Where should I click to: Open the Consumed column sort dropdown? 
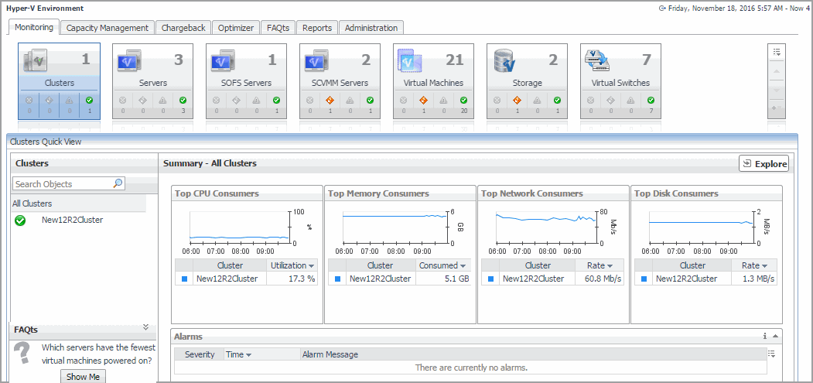[x=463, y=265]
